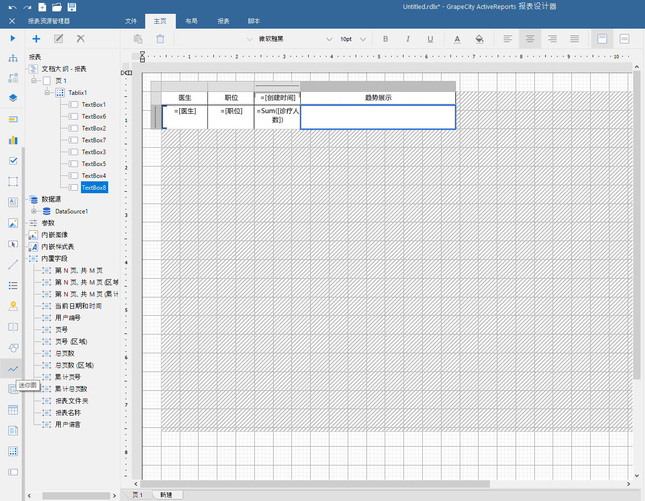Select TextBox1 in the outline tree
645x501 pixels.
coord(93,104)
